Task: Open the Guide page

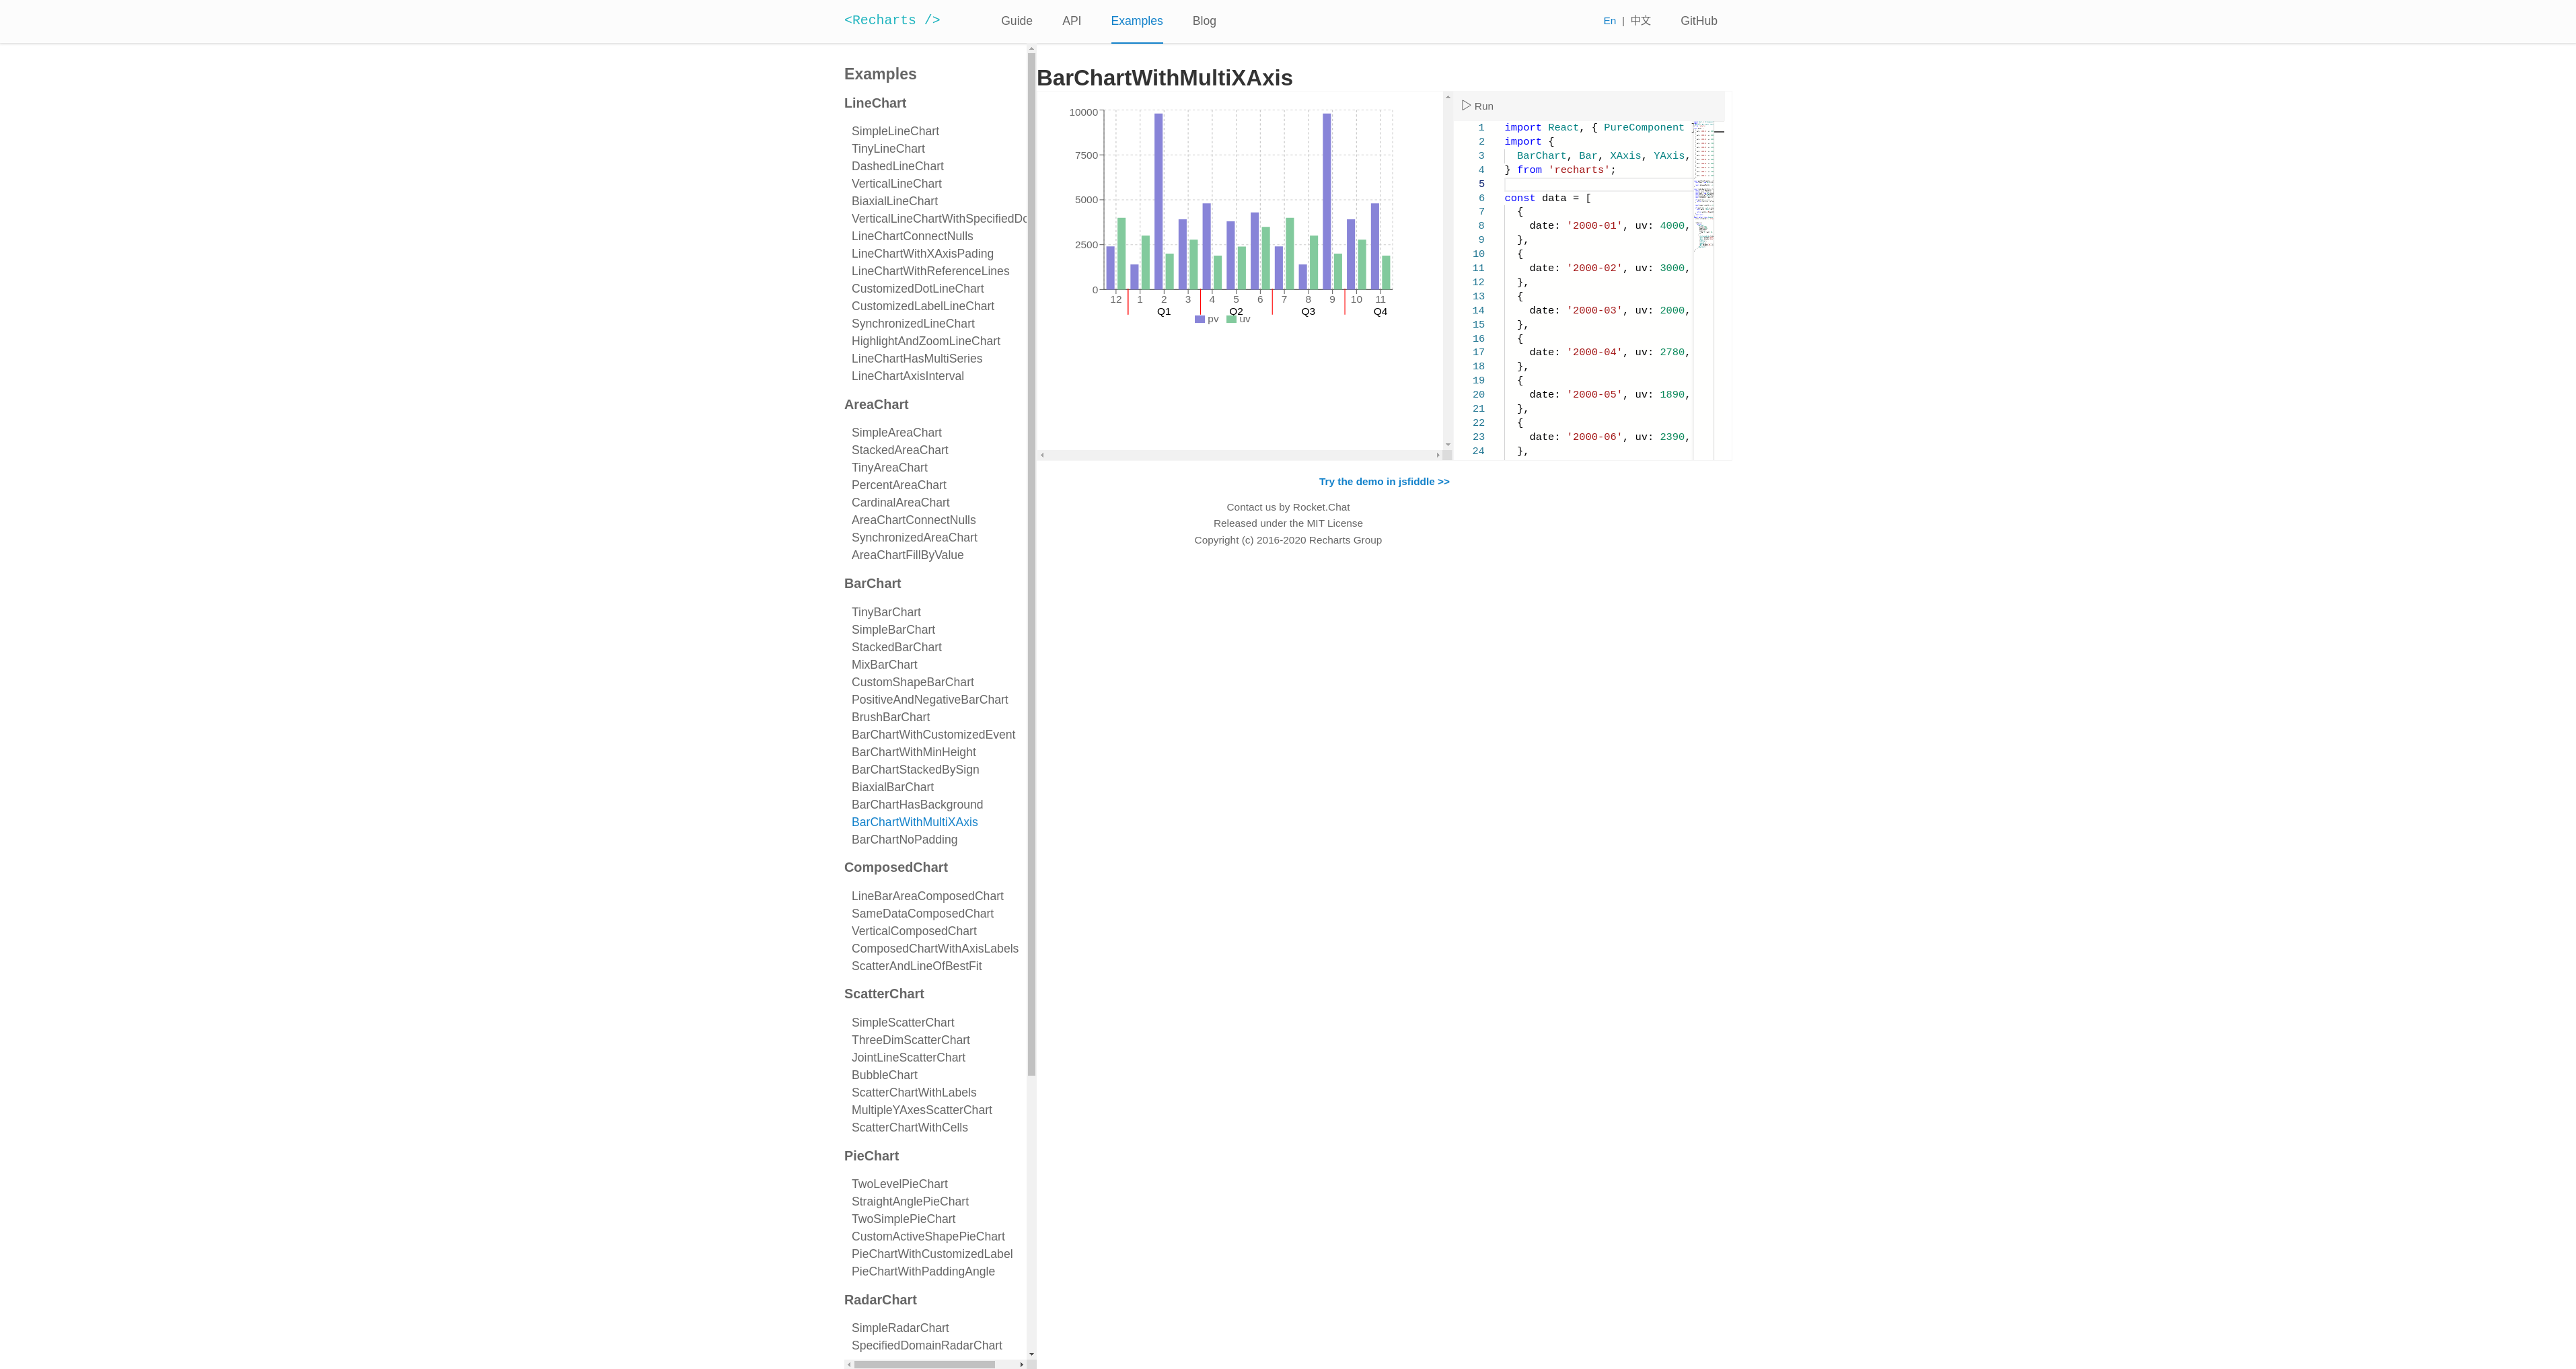Action: coord(1016,20)
